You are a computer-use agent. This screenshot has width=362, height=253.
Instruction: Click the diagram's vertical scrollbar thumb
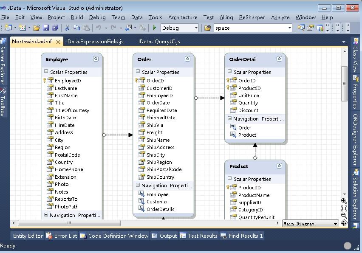click(x=344, y=84)
